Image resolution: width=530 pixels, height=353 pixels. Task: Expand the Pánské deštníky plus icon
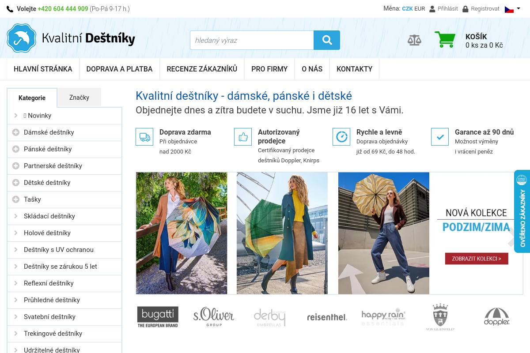[16, 149]
